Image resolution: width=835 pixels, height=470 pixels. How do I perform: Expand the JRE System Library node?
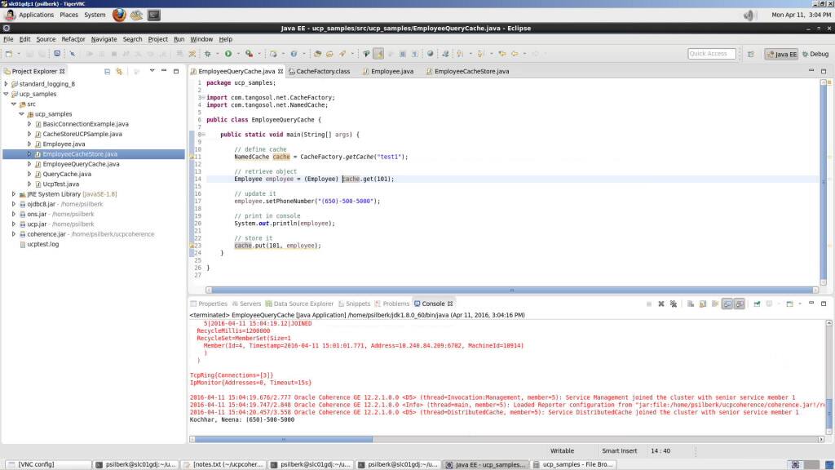tap(13, 194)
